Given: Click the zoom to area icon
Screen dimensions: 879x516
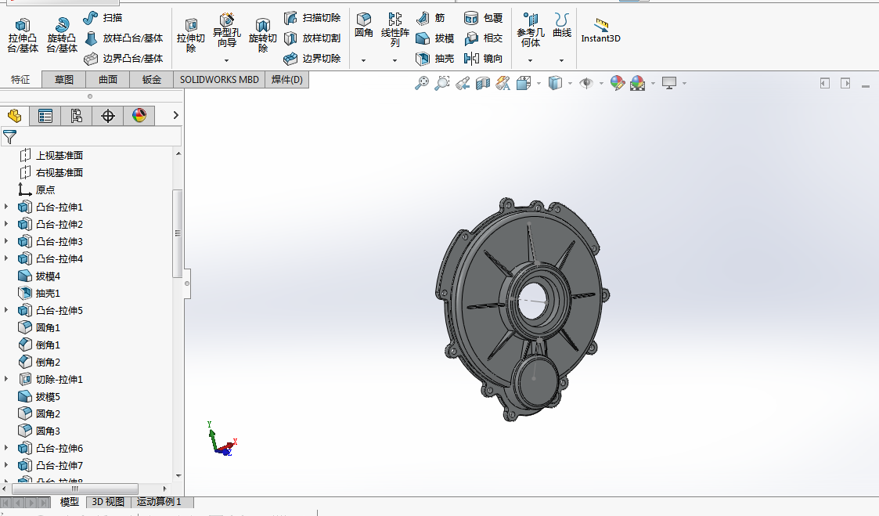Looking at the screenshot, I should pos(441,83).
